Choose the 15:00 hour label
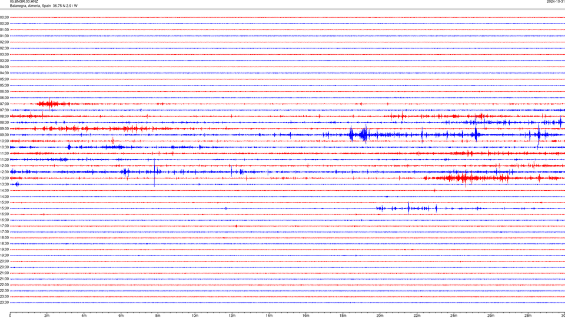 point(4,202)
